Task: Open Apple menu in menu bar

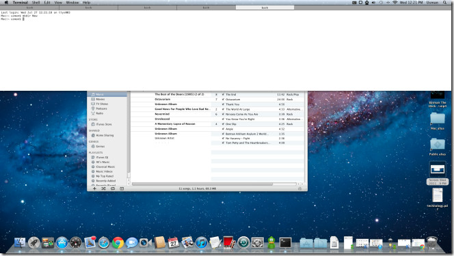Action: (6, 2)
